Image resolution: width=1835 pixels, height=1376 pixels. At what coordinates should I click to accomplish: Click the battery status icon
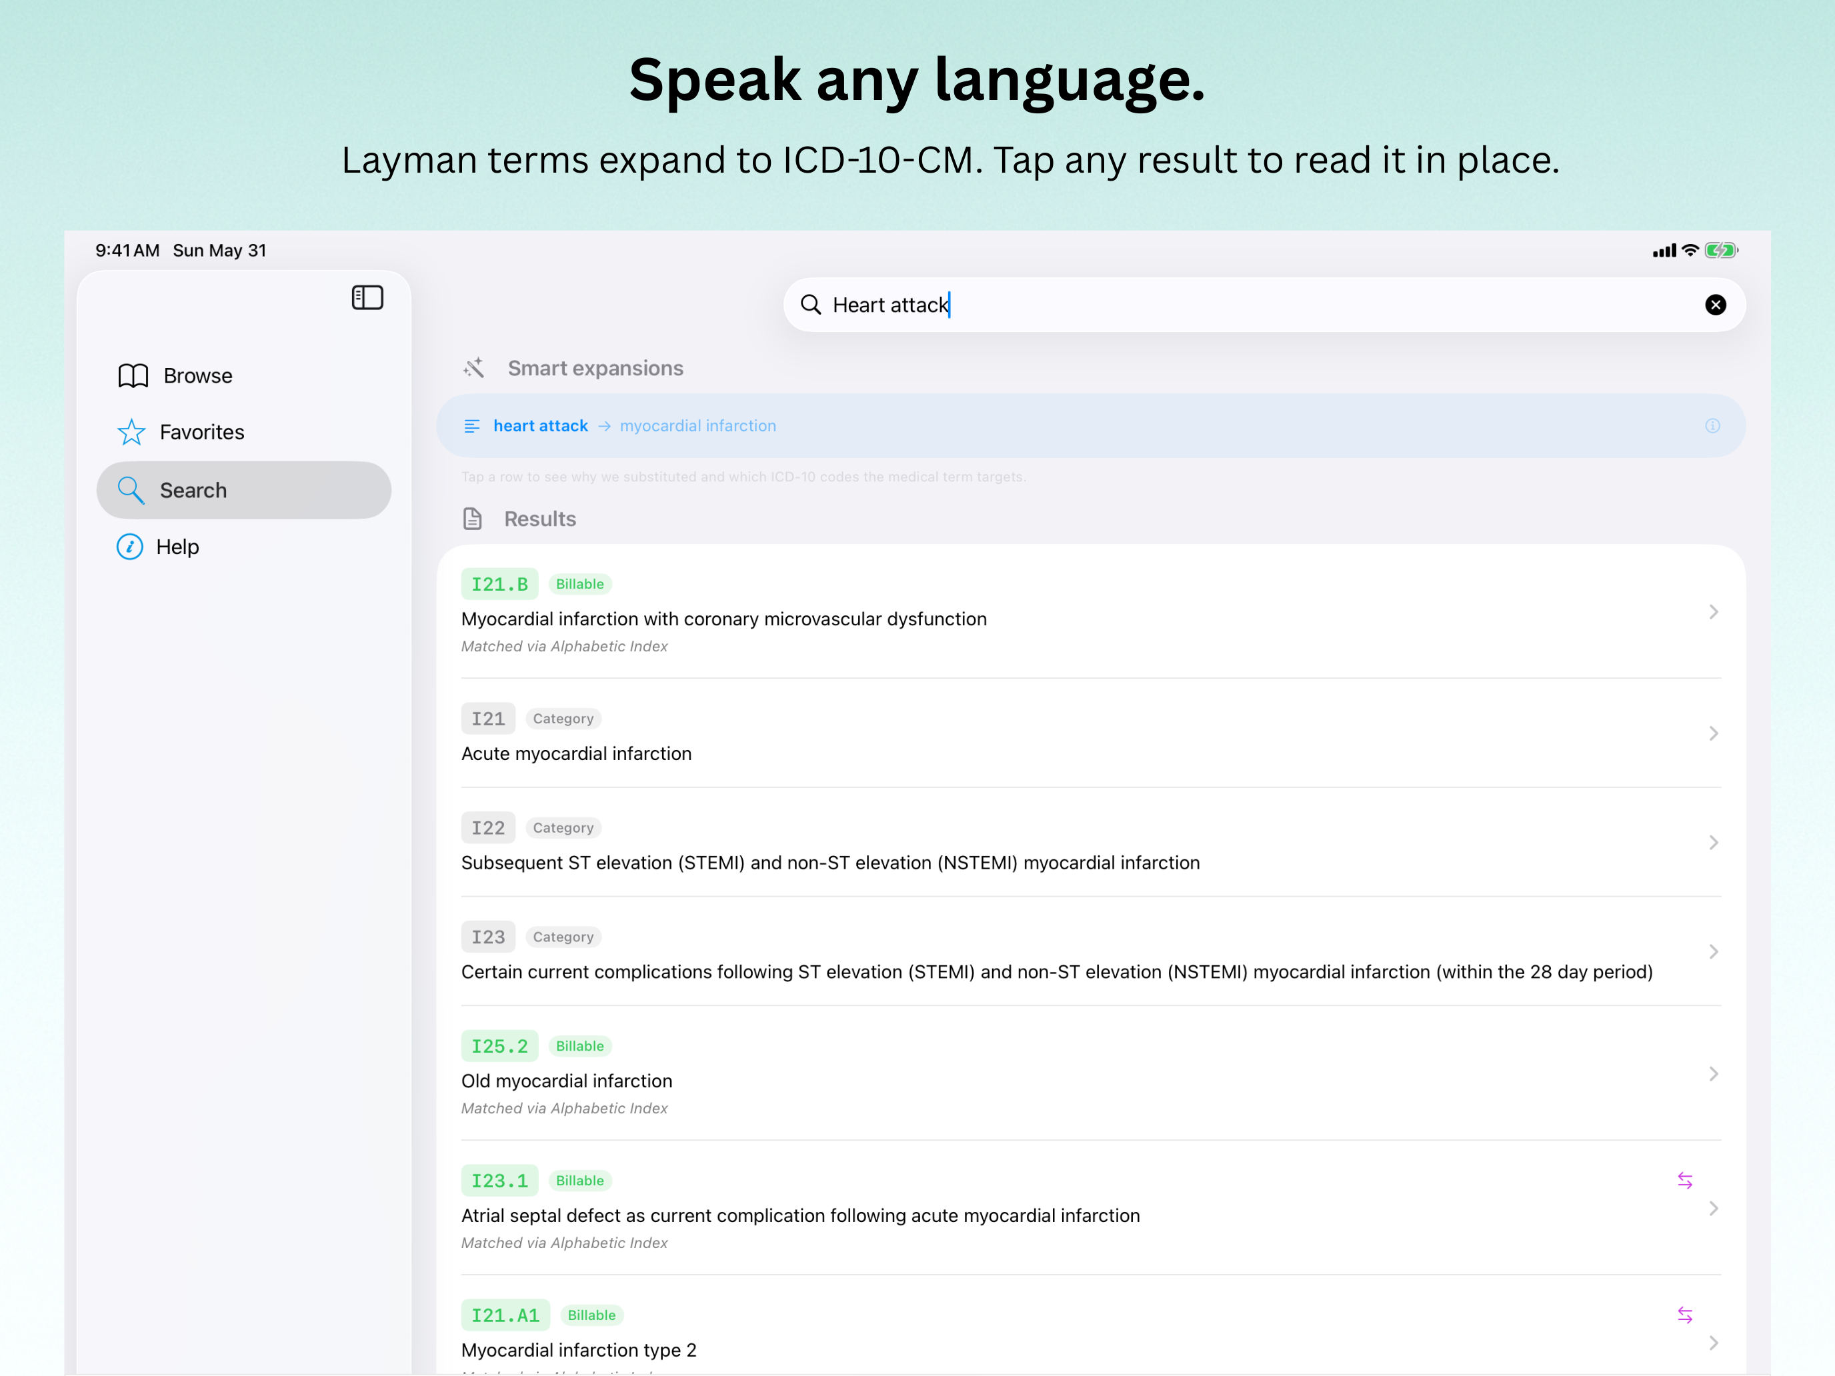point(1722,249)
